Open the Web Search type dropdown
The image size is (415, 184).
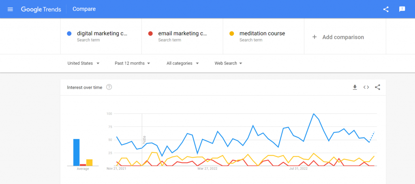click(x=228, y=63)
